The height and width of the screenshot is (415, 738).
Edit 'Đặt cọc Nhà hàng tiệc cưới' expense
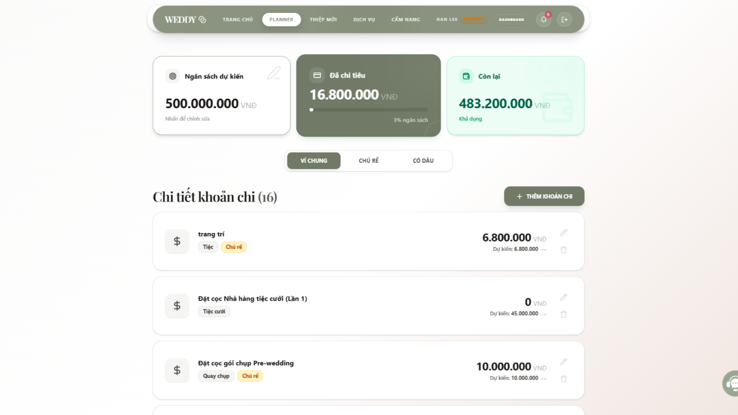(x=563, y=298)
